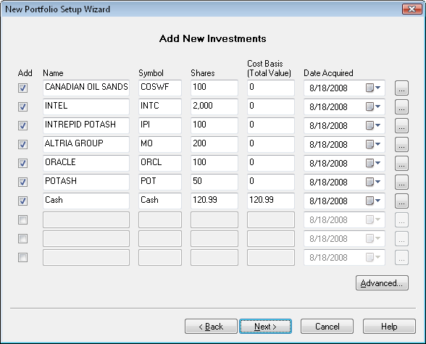Click ellipsis button for INTEL row
This screenshot has height=344, width=426.
pos(401,106)
